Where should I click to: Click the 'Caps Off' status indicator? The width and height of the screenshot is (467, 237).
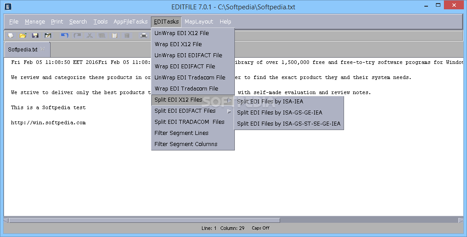[x=260, y=228]
